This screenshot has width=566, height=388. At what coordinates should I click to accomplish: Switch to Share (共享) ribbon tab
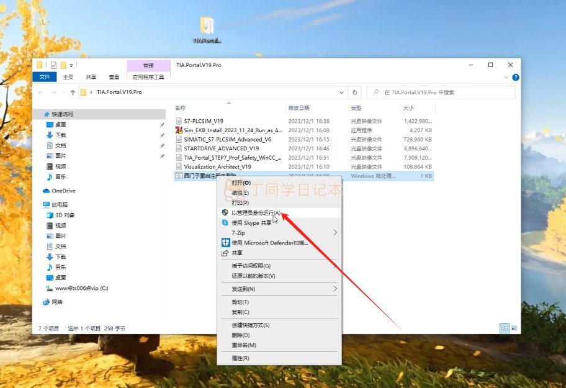(91, 77)
